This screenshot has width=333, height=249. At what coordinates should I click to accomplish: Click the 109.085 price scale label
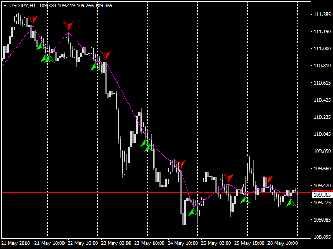(x=322, y=220)
